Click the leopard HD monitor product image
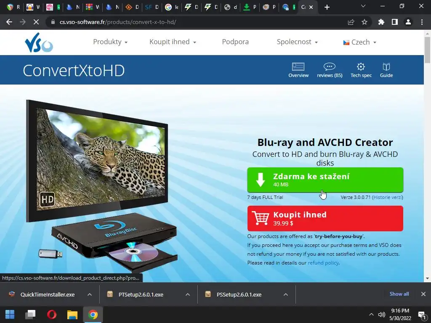This screenshot has width=431, height=323. tap(97, 160)
